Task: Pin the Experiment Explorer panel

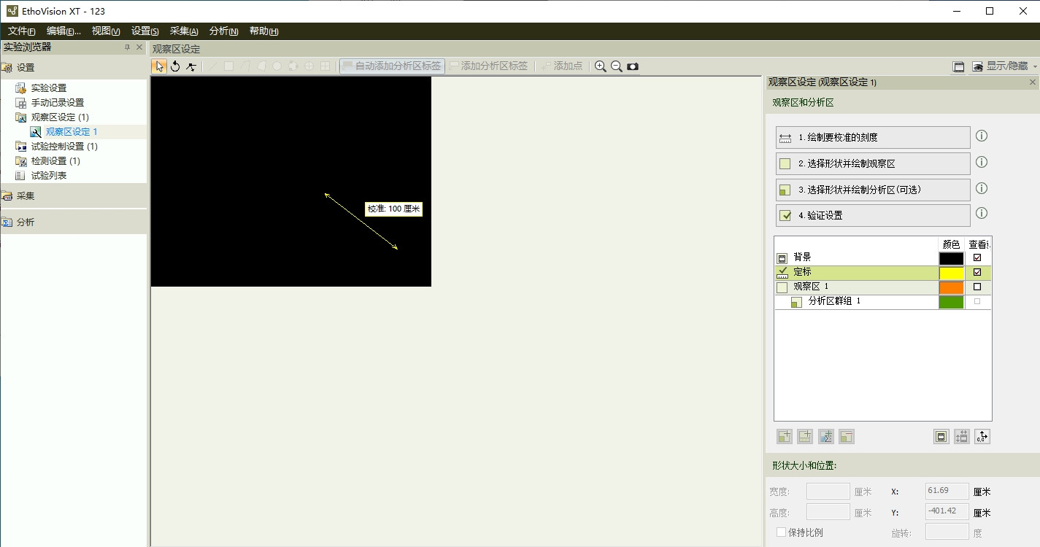Action: pyautogui.click(x=127, y=47)
